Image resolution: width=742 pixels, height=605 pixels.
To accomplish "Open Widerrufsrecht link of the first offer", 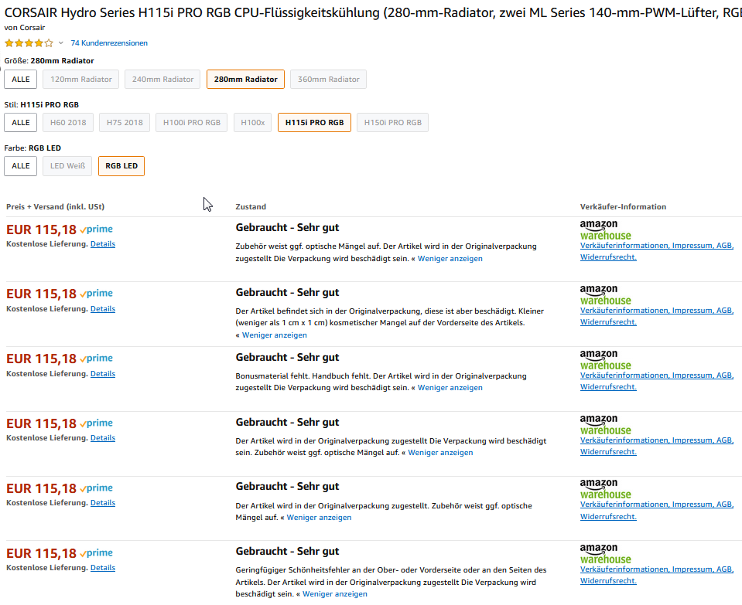I will [x=608, y=257].
